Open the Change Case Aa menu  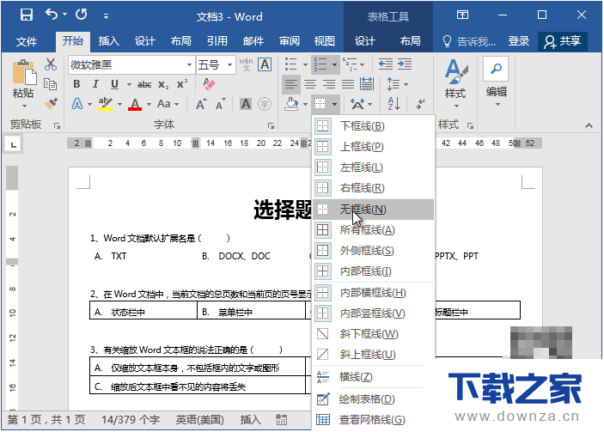(168, 104)
